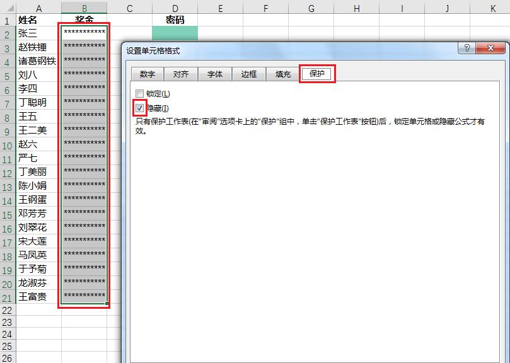Select the cell containing 诸葛钢铁
The image size is (510, 363).
point(38,61)
